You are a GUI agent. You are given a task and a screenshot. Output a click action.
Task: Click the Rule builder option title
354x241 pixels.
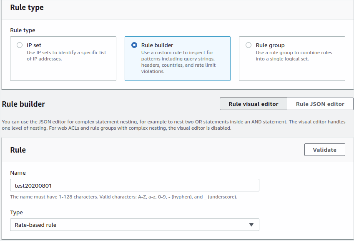pyautogui.click(x=157, y=45)
